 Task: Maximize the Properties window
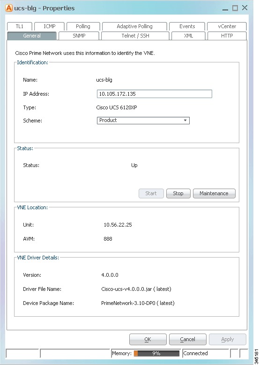point(235,8)
